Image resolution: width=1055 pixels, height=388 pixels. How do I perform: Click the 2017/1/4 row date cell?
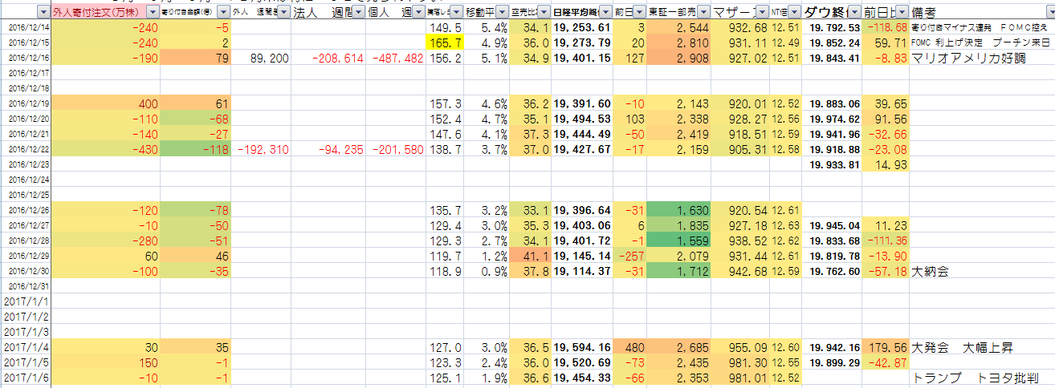26,347
